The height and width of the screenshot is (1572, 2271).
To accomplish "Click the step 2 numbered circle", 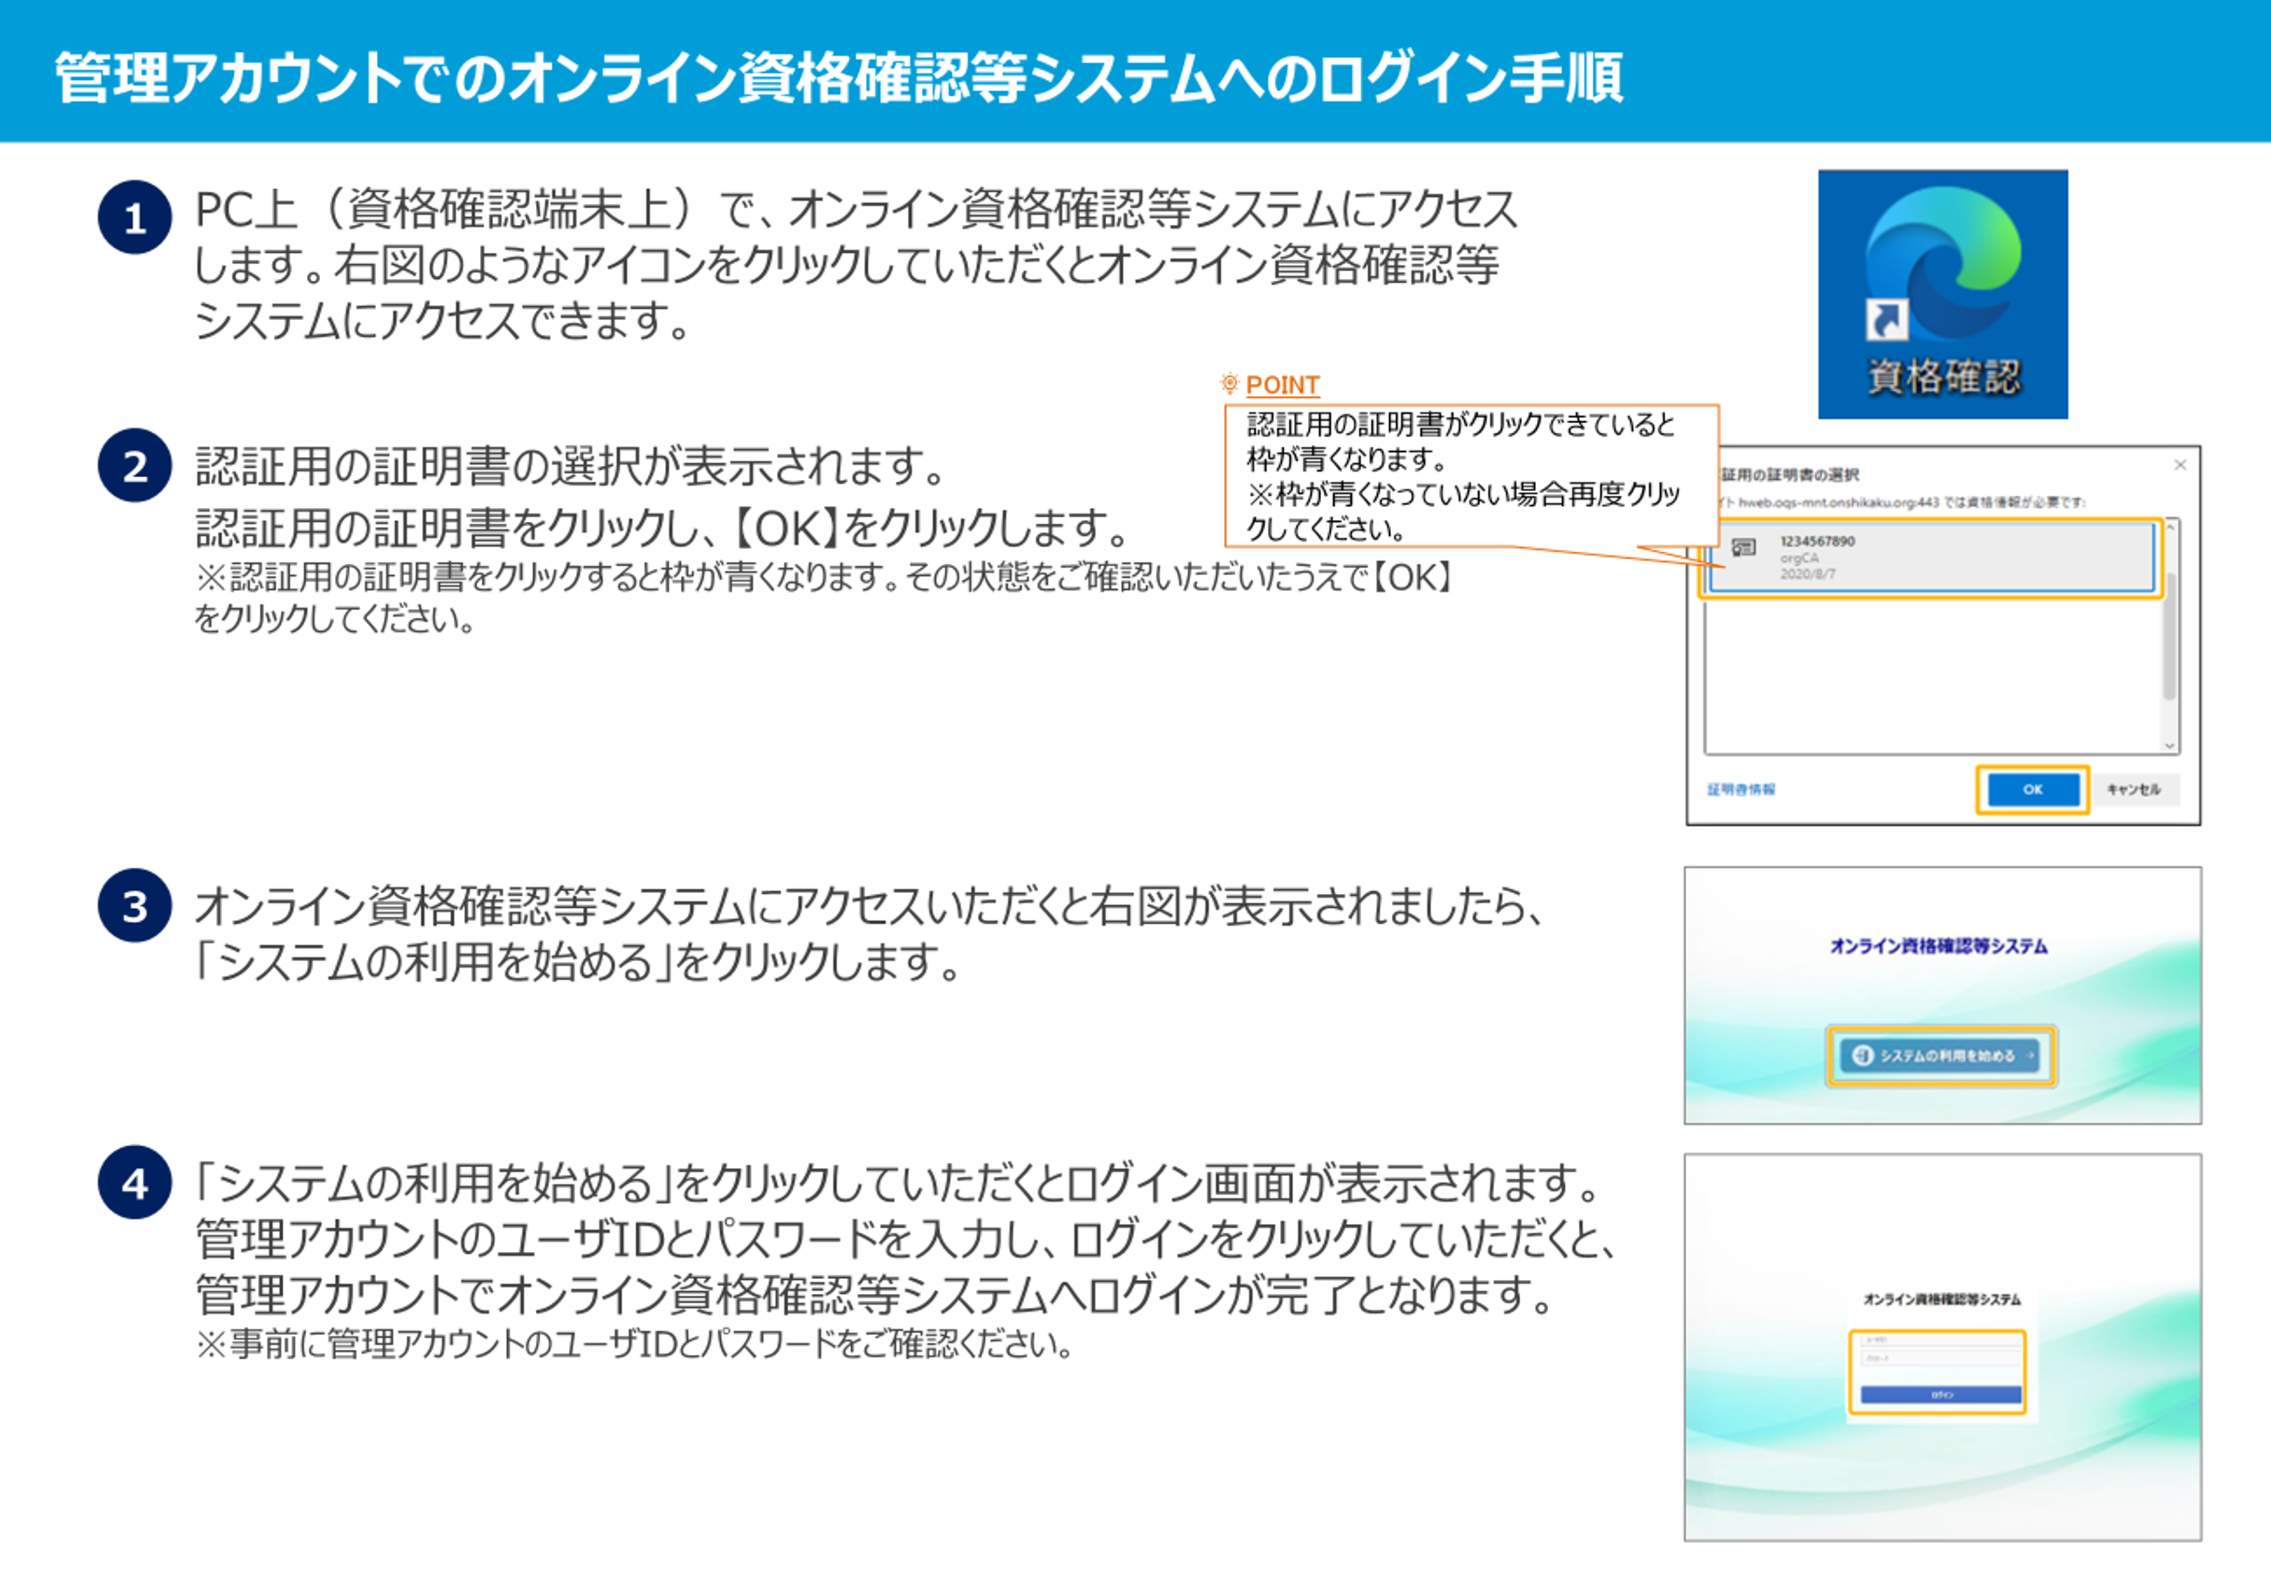I will tap(135, 466).
